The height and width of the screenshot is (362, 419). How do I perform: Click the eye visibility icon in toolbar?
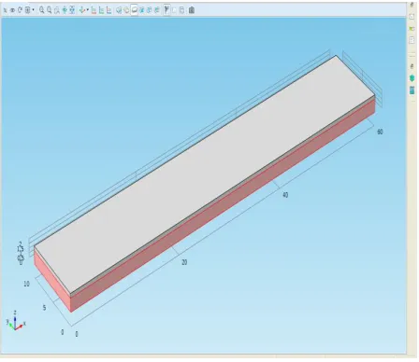click(x=12, y=10)
